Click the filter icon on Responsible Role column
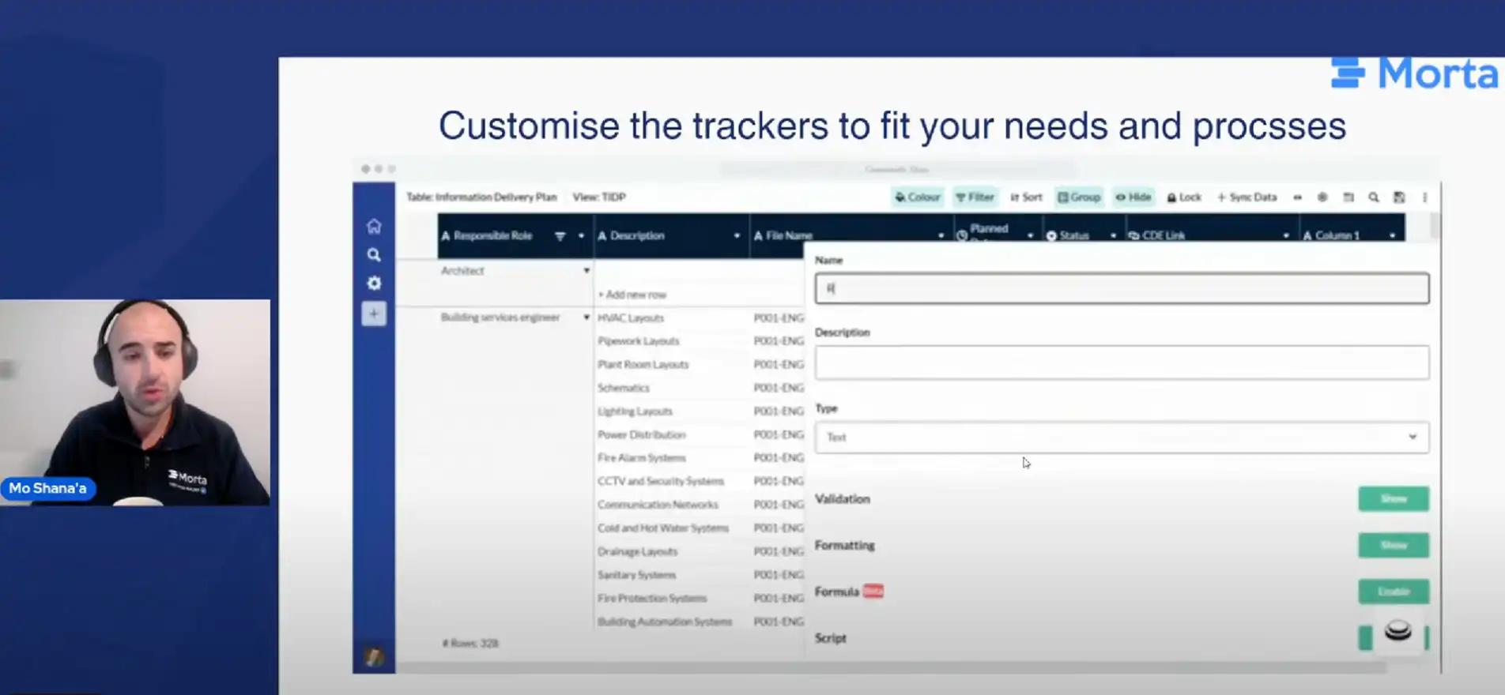The image size is (1505, 695). tap(560, 236)
